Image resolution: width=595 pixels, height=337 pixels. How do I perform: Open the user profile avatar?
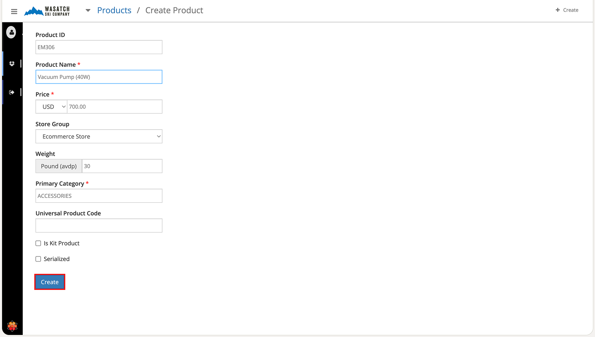11,32
